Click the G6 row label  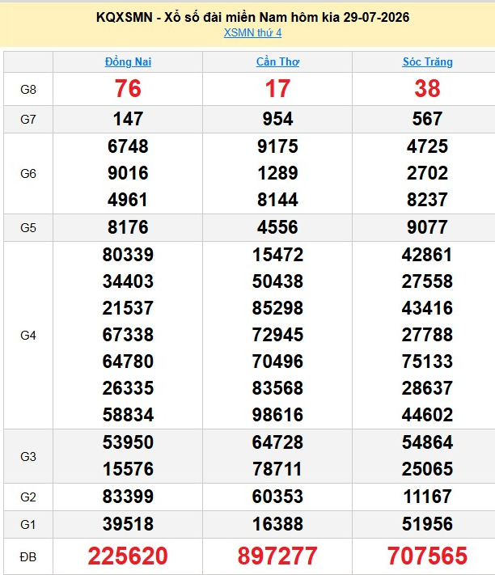[x=28, y=173]
